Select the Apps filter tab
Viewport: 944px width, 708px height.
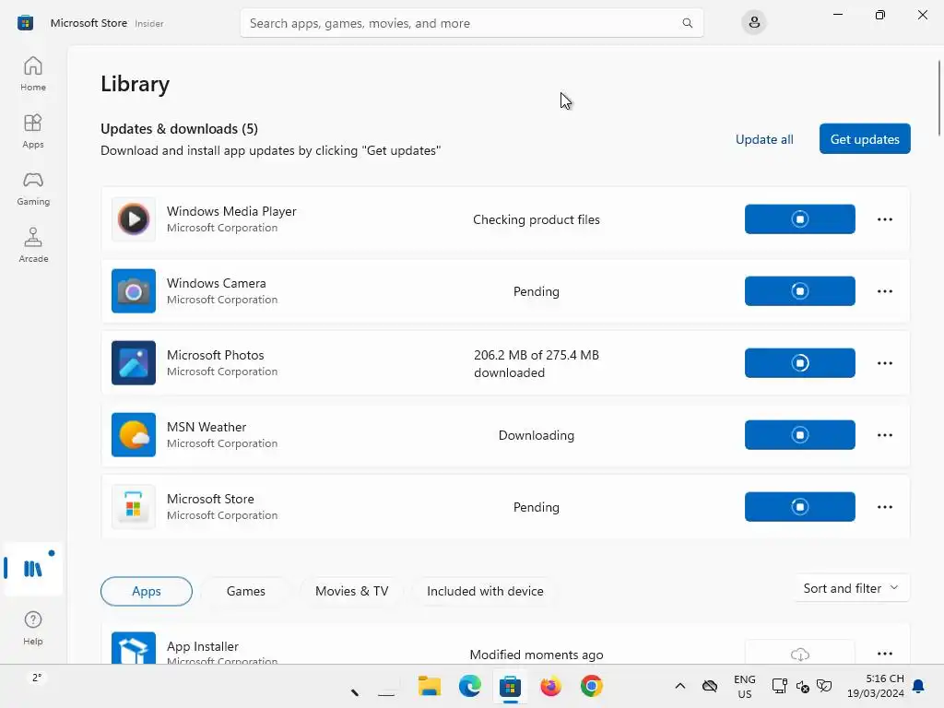pyautogui.click(x=147, y=591)
